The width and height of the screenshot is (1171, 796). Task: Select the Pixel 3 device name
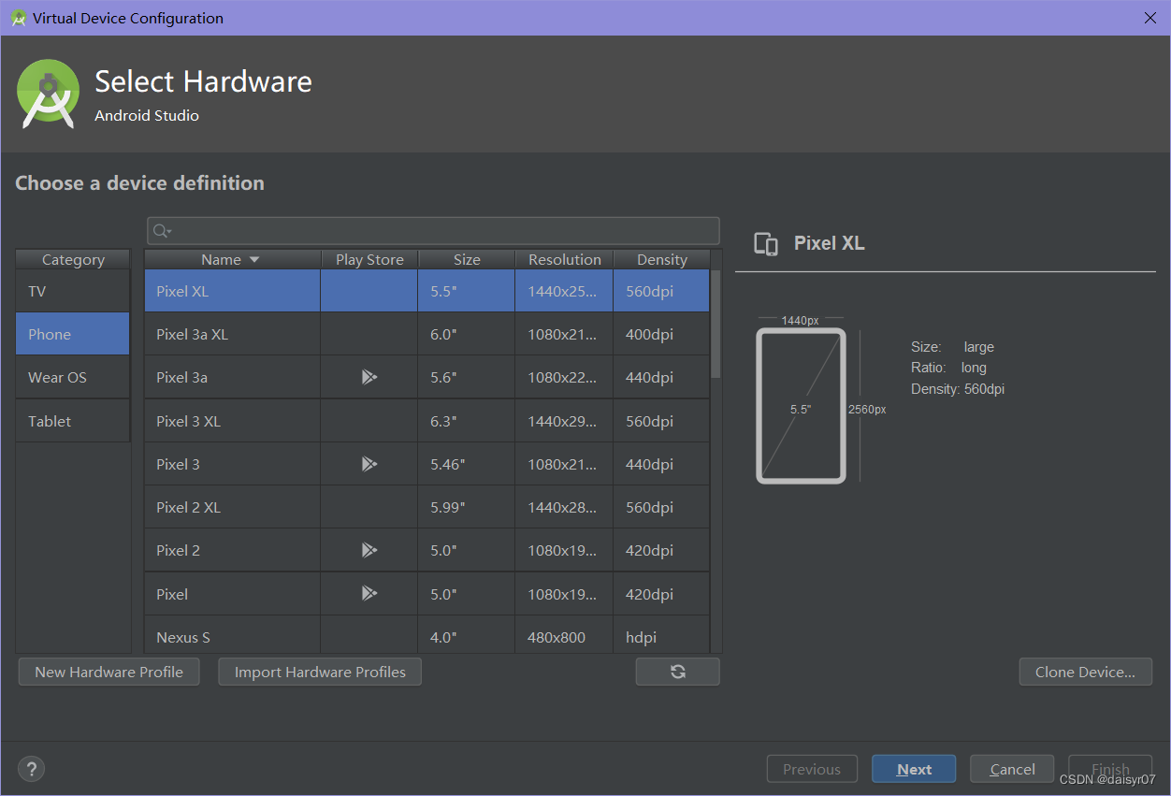click(178, 464)
